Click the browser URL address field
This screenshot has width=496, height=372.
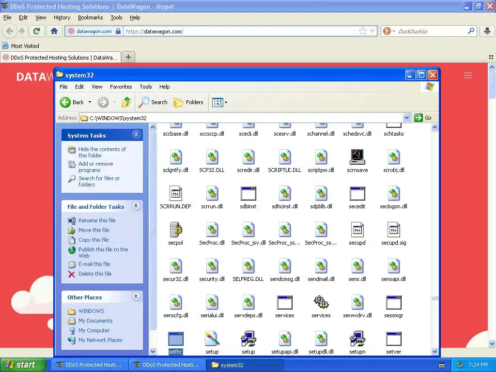(x=240, y=31)
